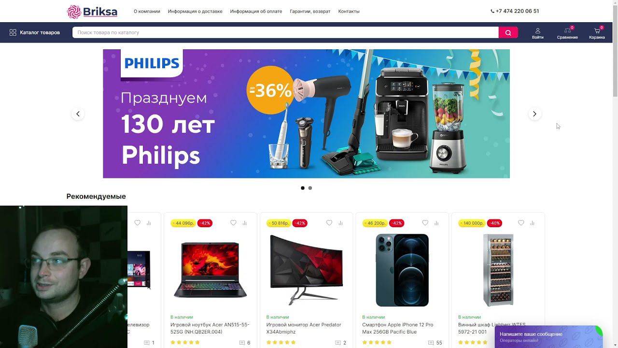Open Информация о доставке menu item
This screenshot has width=618, height=348.
pos(195,11)
